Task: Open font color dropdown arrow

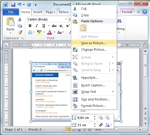Action: point(54,32)
